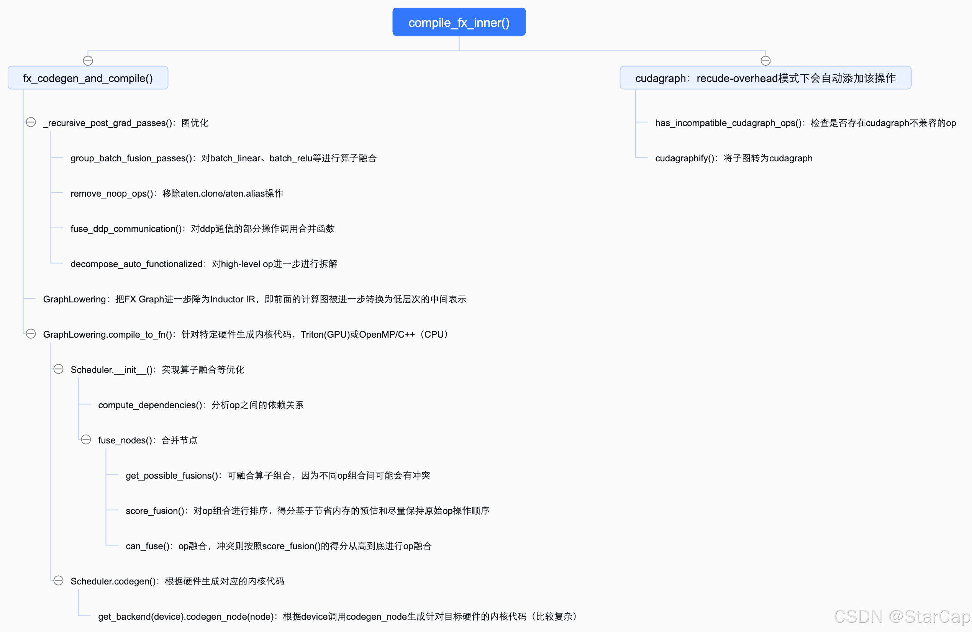The image size is (972, 632).
Task: Collapse the Scheduler.codegen() node toggle
Action: [x=58, y=581]
